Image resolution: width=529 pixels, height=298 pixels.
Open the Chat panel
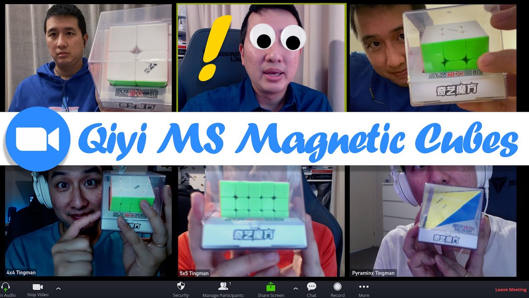click(x=312, y=289)
